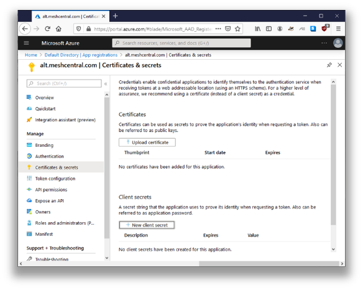Open the Firefox Library icon

pos(258,29)
